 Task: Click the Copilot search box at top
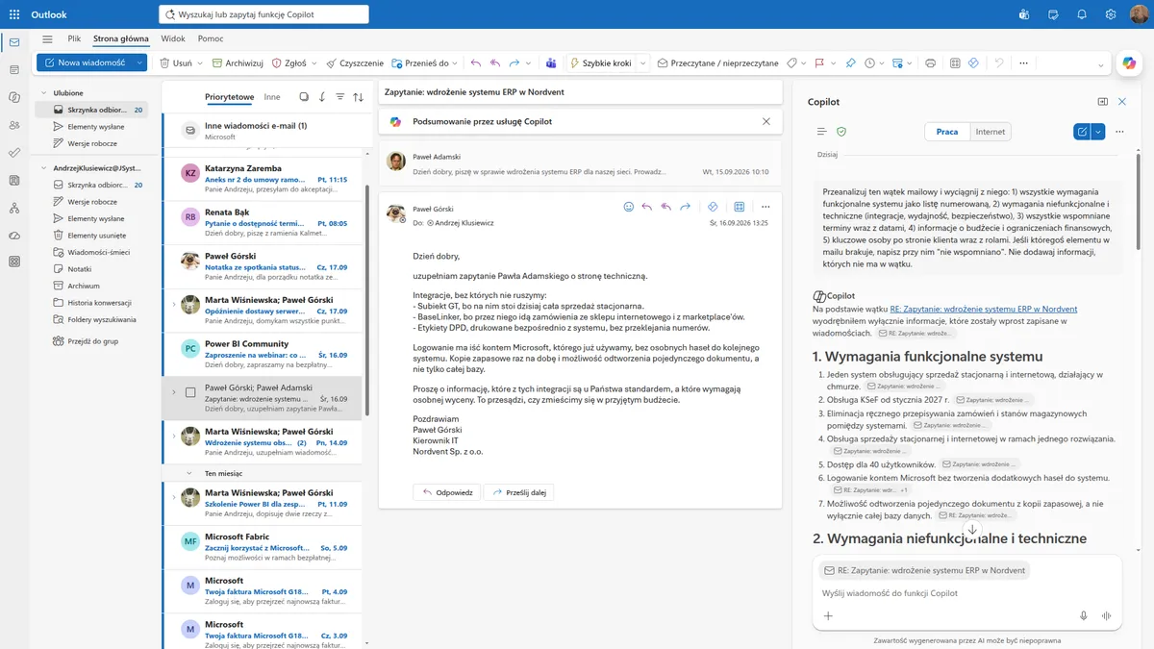point(263,14)
